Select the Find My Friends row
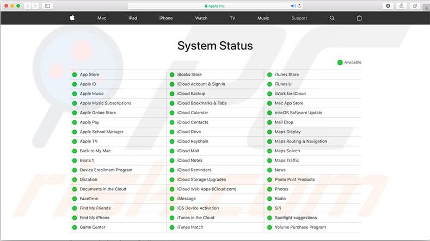430x241 pixels. tap(118, 208)
